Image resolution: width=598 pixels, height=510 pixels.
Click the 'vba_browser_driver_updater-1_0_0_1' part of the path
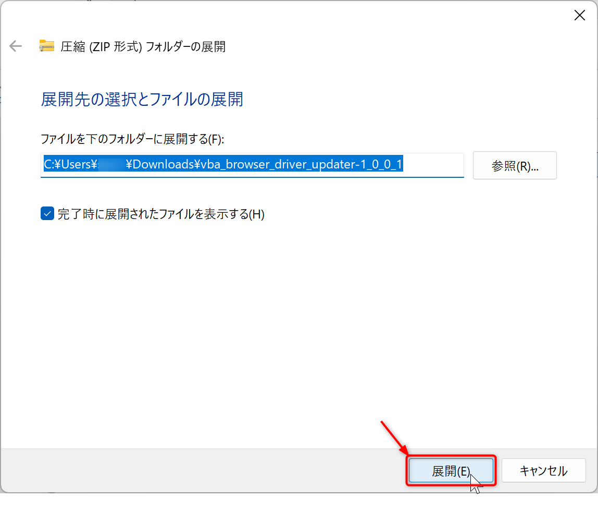pyautogui.click(x=302, y=165)
